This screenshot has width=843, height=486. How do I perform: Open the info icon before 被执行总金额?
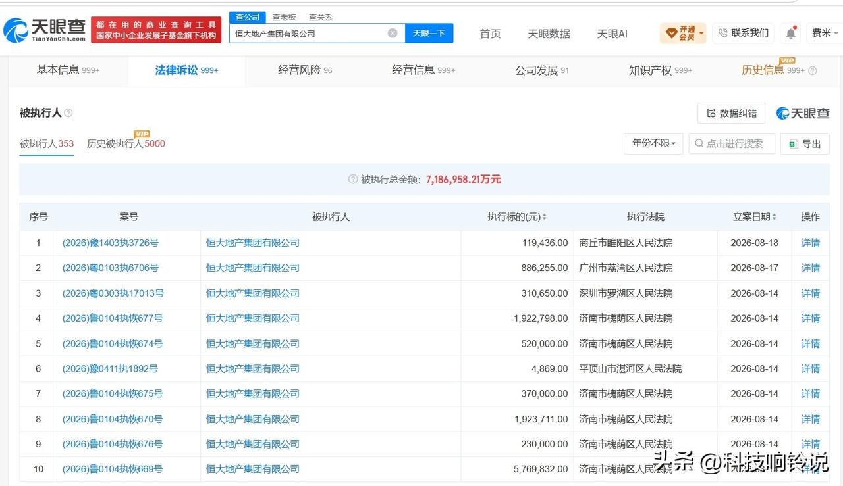click(353, 180)
